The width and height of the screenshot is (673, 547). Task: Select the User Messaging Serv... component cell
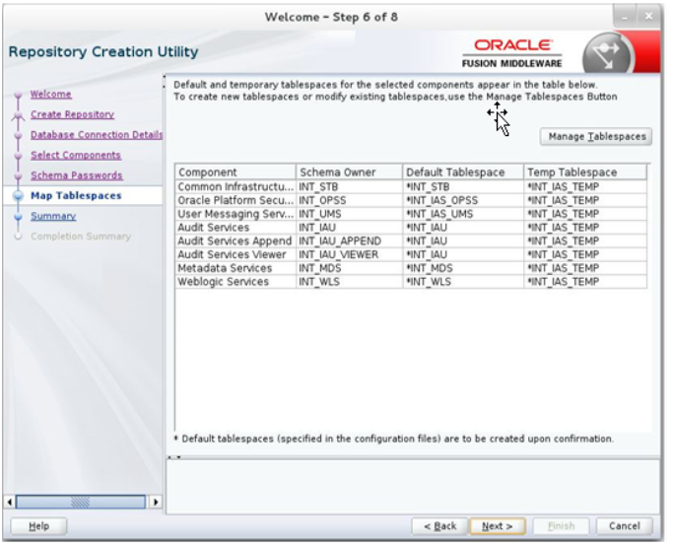point(236,214)
